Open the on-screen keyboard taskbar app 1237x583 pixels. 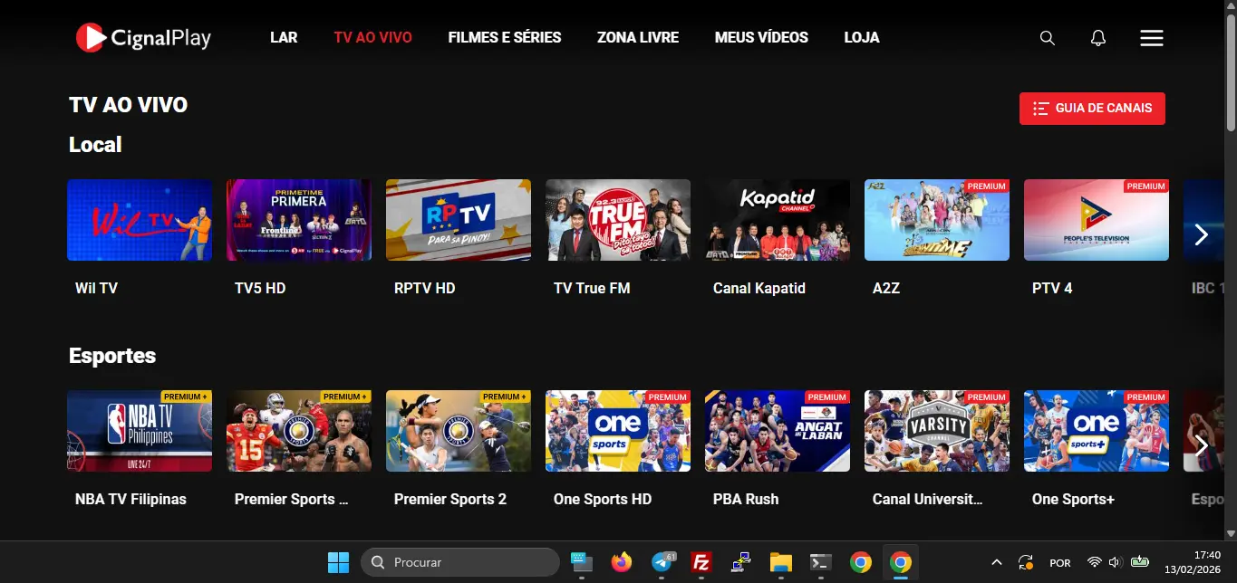click(x=581, y=562)
